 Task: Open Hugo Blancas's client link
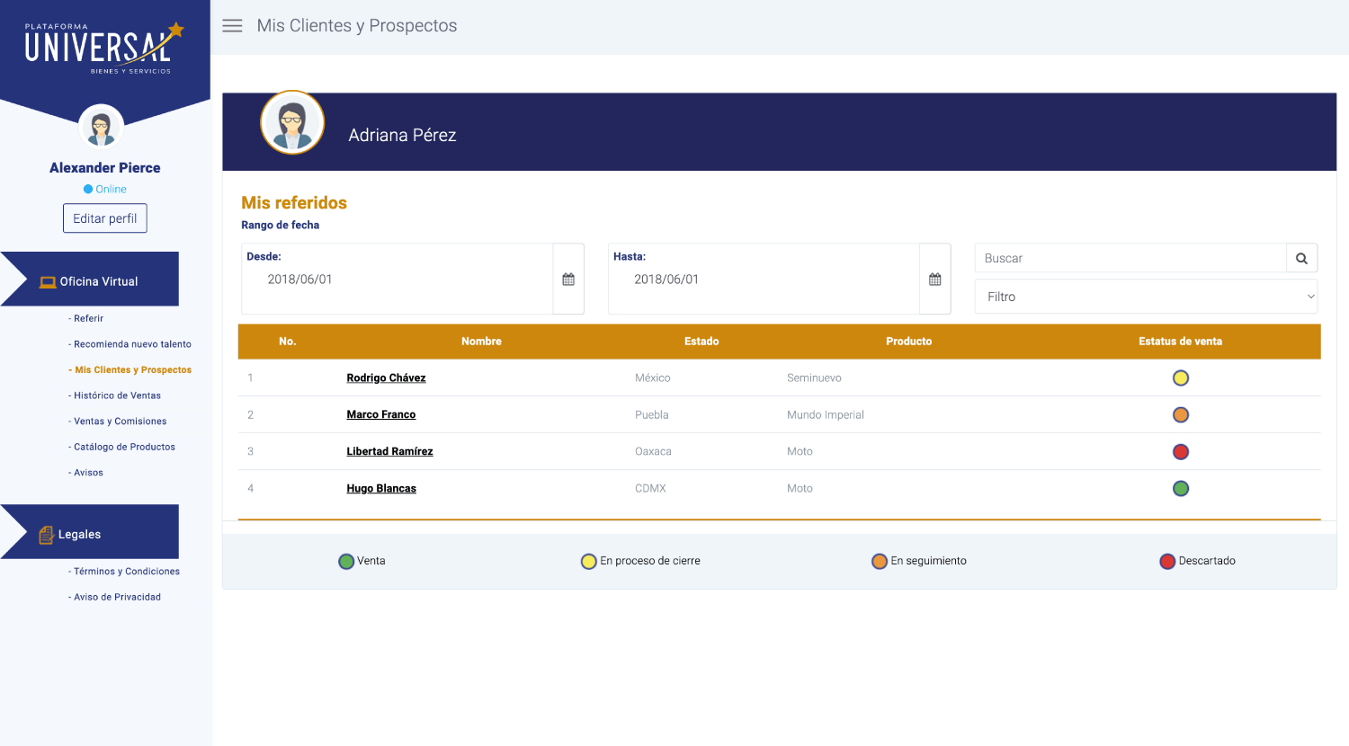(x=381, y=489)
